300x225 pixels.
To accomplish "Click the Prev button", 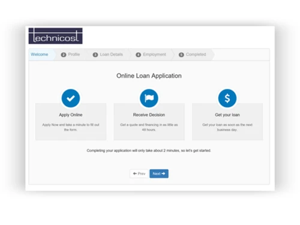I will coord(139,173).
